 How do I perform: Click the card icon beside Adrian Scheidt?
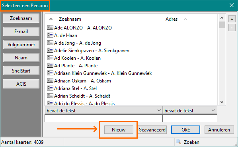click(x=50, y=96)
